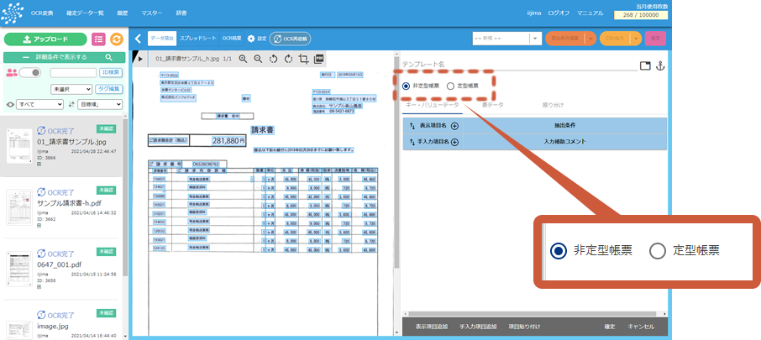
Task: Click the OCR再依頼 button
Action: click(x=291, y=39)
